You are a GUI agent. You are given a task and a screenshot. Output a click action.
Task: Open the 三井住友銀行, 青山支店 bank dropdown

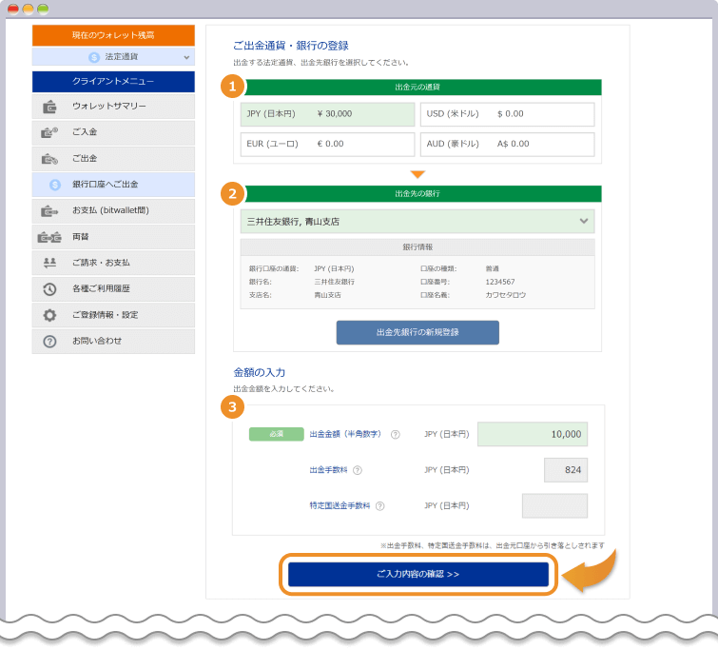click(x=417, y=222)
